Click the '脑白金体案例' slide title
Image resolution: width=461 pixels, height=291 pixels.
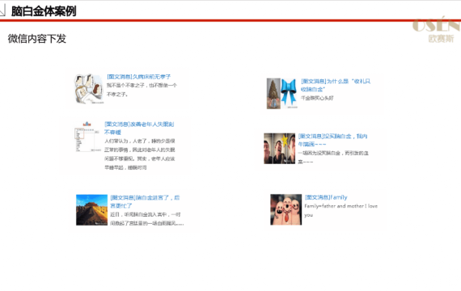point(44,11)
